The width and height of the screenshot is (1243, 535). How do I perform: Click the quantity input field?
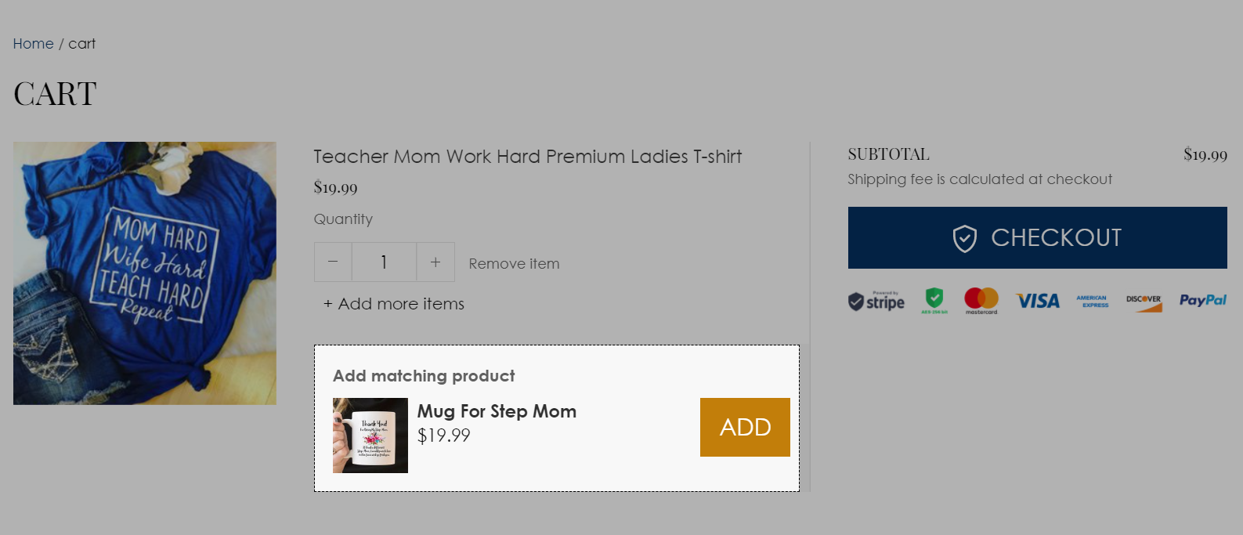(x=384, y=262)
